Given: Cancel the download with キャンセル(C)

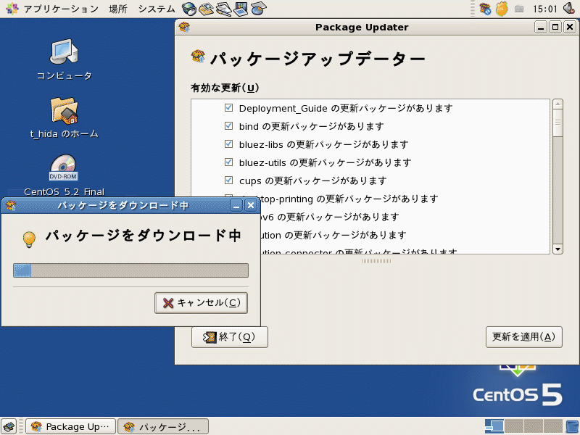Looking at the screenshot, I should click(x=202, y=303).
